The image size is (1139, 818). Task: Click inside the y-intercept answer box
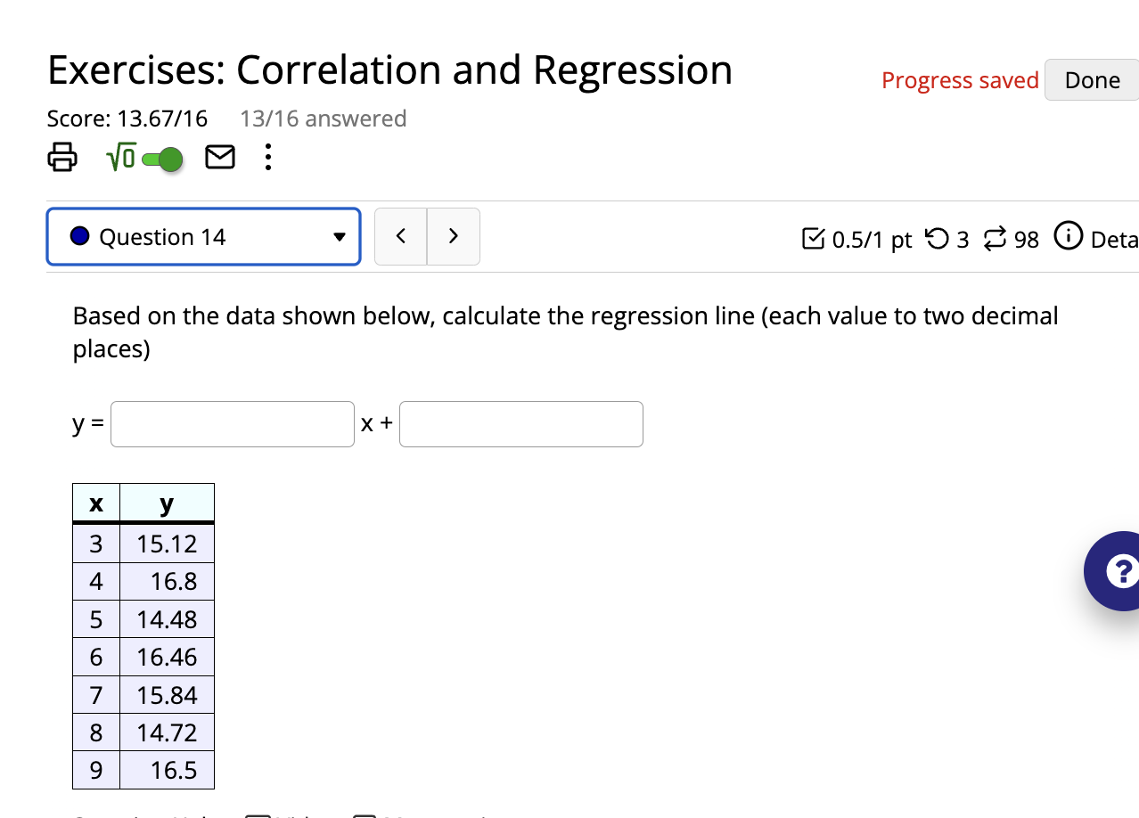520,424
